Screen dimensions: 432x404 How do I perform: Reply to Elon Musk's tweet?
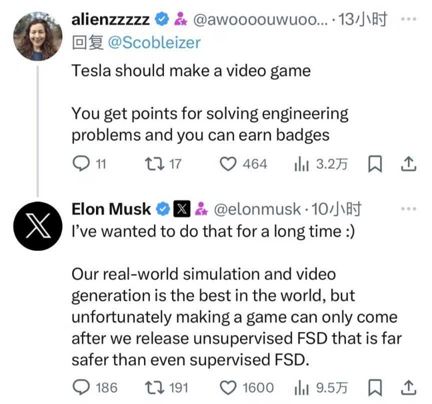[81, 387]
